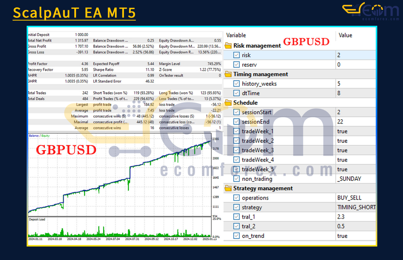Select the Timing management group row
403x260 pixels.
tap(300, 74)
